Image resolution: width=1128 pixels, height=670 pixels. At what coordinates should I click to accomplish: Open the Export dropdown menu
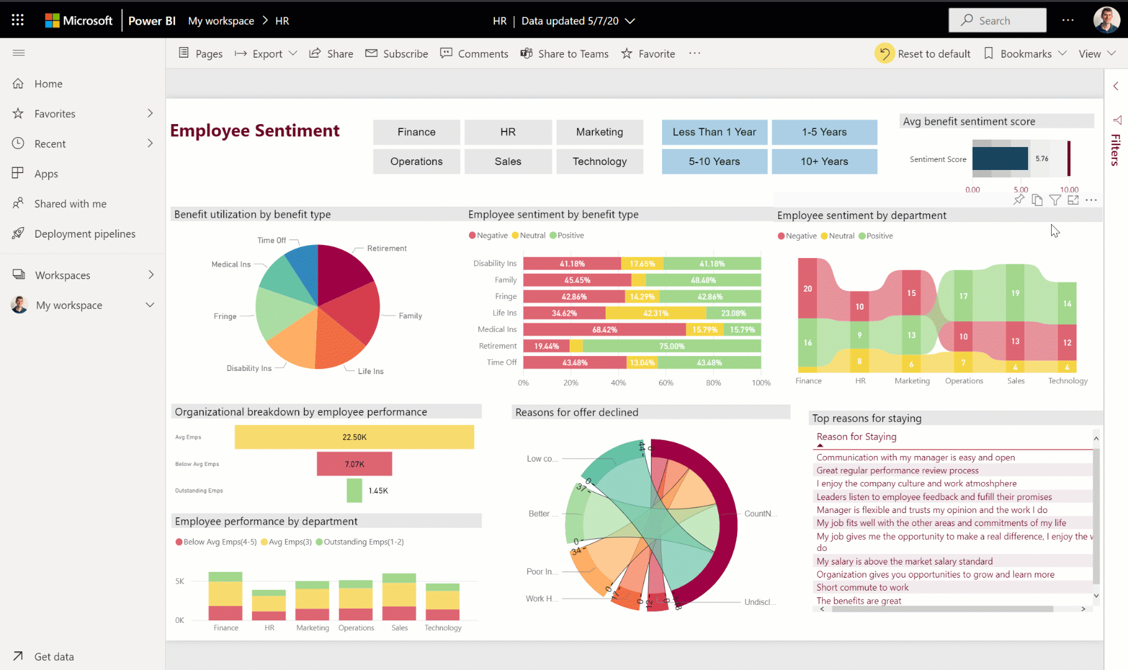point(266,53)
